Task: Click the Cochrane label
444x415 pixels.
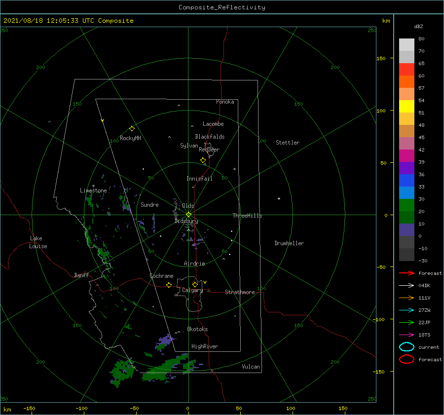Action: [161, 276]
